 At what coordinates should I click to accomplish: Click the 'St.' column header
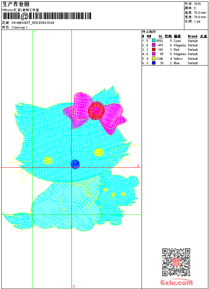coord(161,36)
